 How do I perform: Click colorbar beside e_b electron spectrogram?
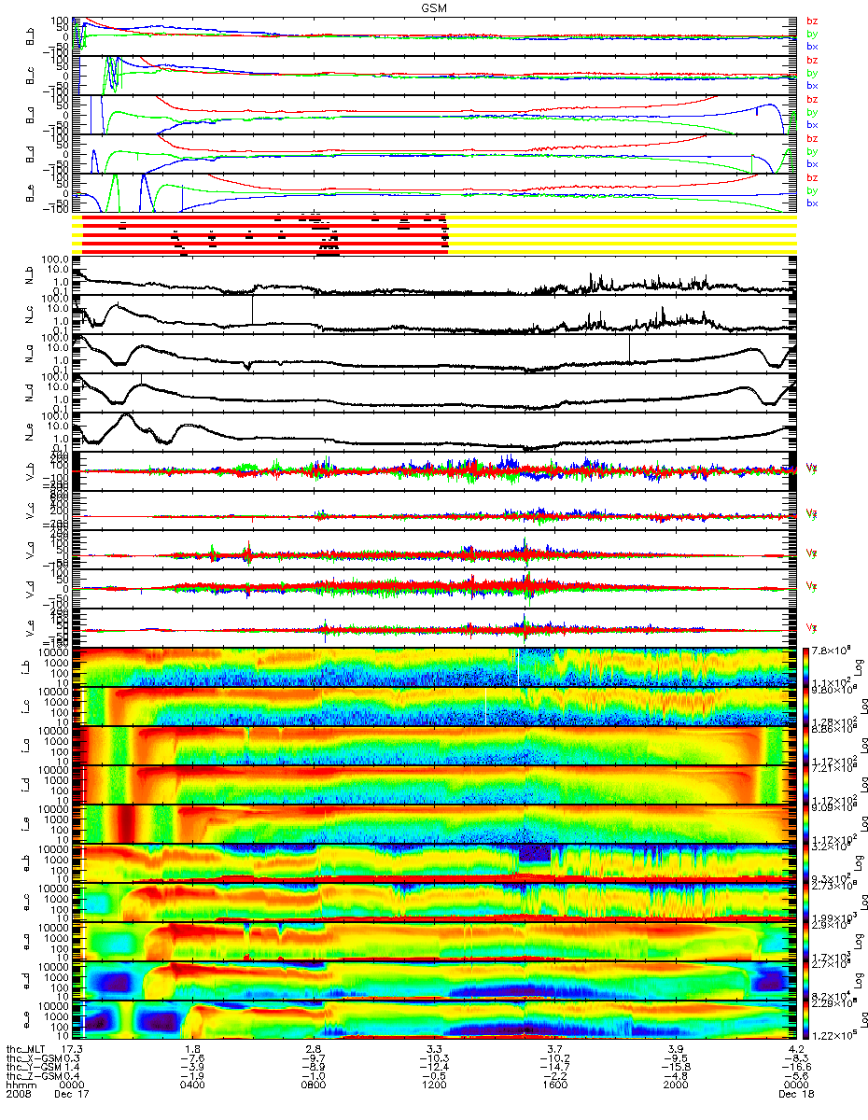coord(807,862)
